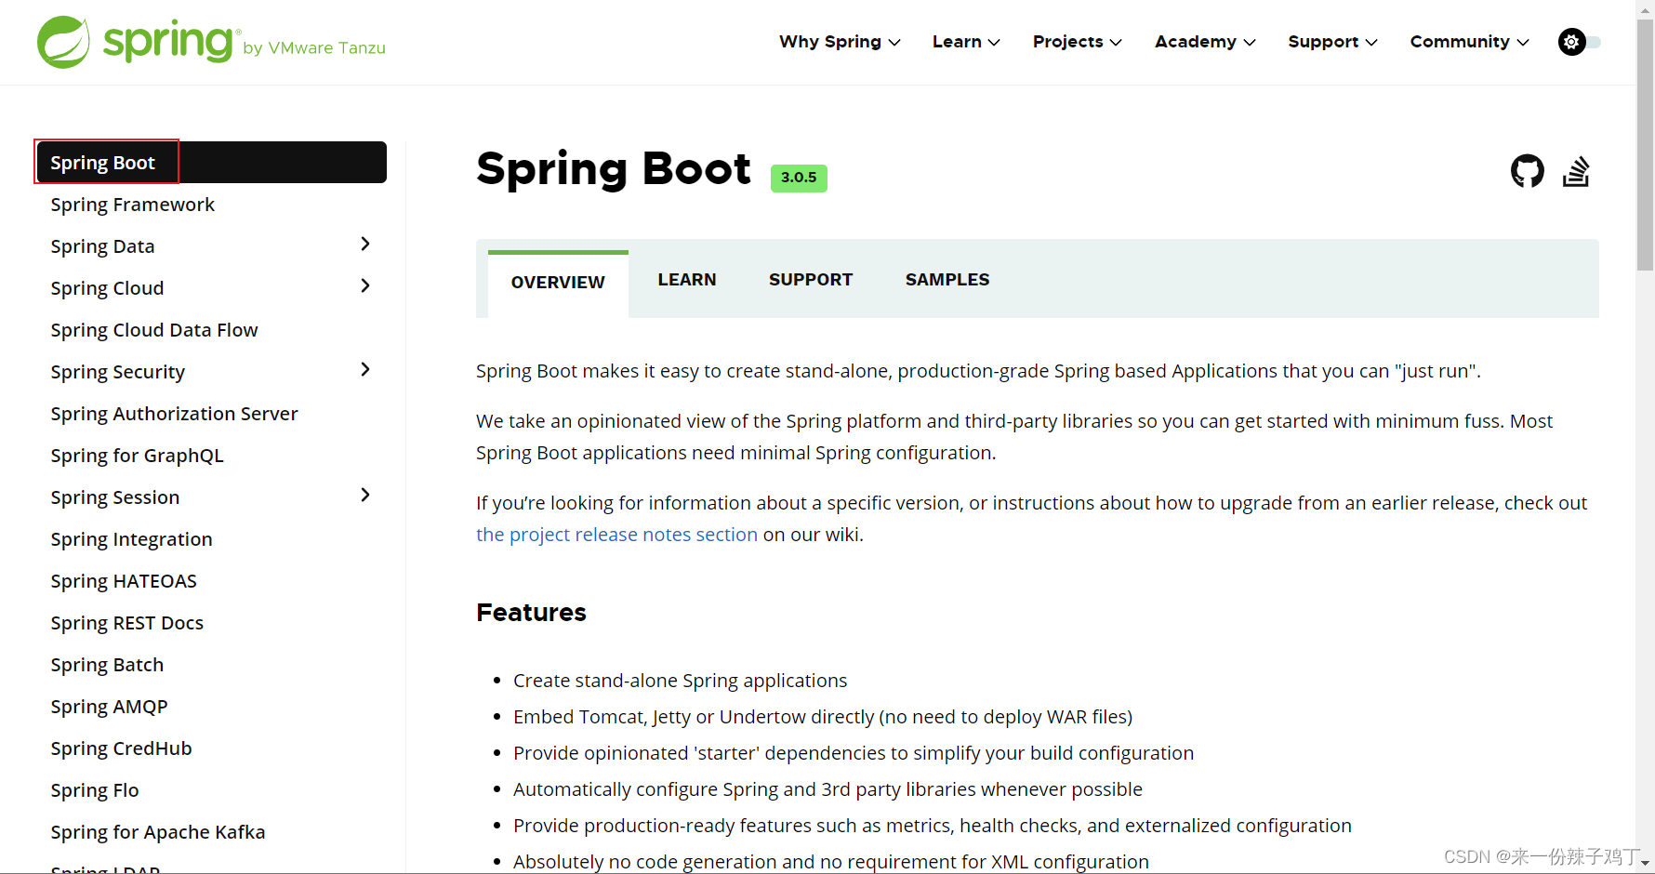Follow the project release notes section link

pyautogui.click(x=616, y=535)
